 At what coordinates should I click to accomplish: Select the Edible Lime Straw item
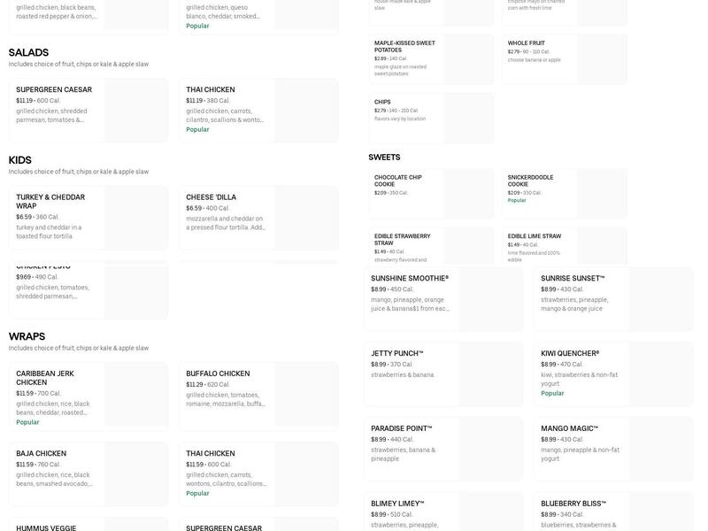click(564, 246)
